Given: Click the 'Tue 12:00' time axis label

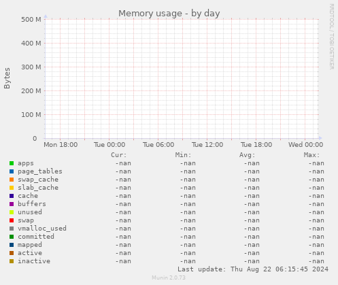Looking at the screenshot, I should (207, 145).
